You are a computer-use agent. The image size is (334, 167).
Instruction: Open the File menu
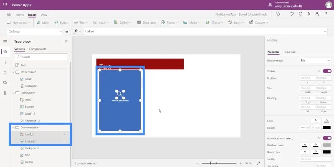pyautogui.click(x=9, y=15)
